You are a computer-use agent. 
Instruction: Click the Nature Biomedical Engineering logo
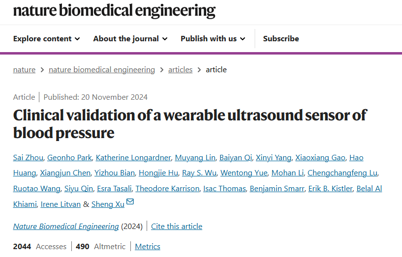tap(114, 11)
